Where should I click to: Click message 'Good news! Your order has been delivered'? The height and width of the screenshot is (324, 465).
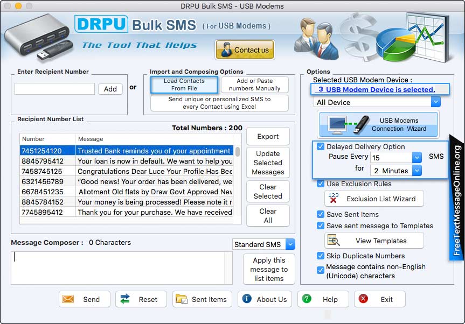155,181
